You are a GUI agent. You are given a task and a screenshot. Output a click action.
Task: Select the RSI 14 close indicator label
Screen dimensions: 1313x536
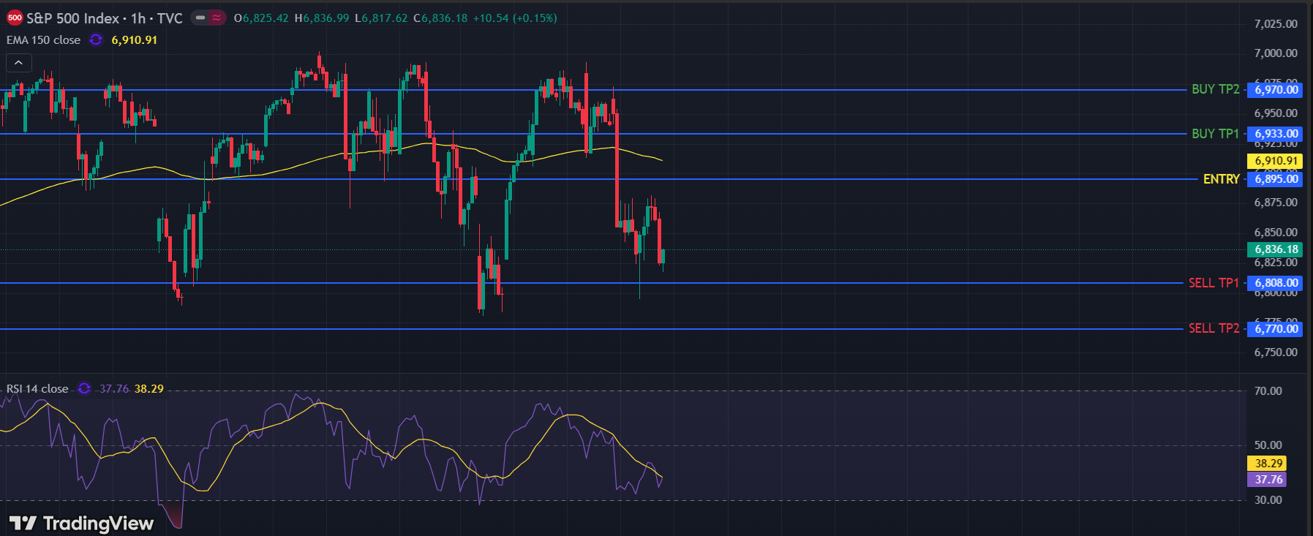37,388
